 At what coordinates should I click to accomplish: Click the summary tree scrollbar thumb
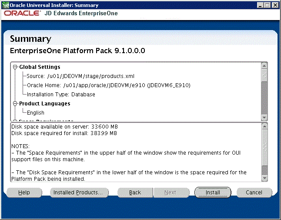coord(264,75)
